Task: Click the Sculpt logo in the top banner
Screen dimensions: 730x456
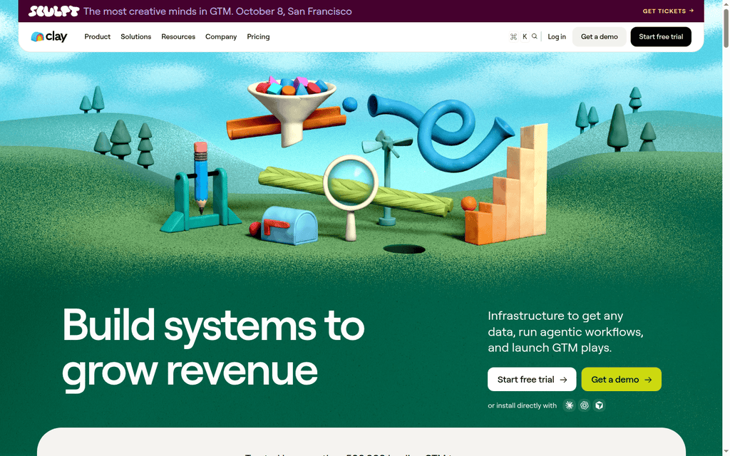Action: pyautogui.click(x=53, y=11)
